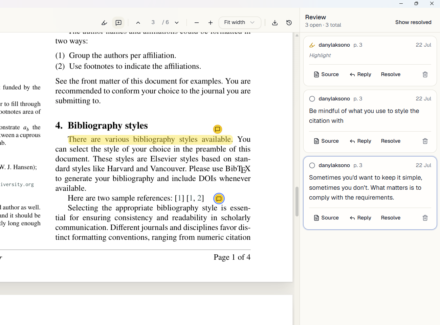This screenshot has width=440, height=325.
Task: Click the page number input field
Action: 153,22
